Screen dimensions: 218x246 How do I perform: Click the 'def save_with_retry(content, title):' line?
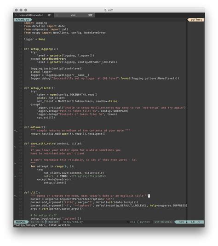pos(53,144)
